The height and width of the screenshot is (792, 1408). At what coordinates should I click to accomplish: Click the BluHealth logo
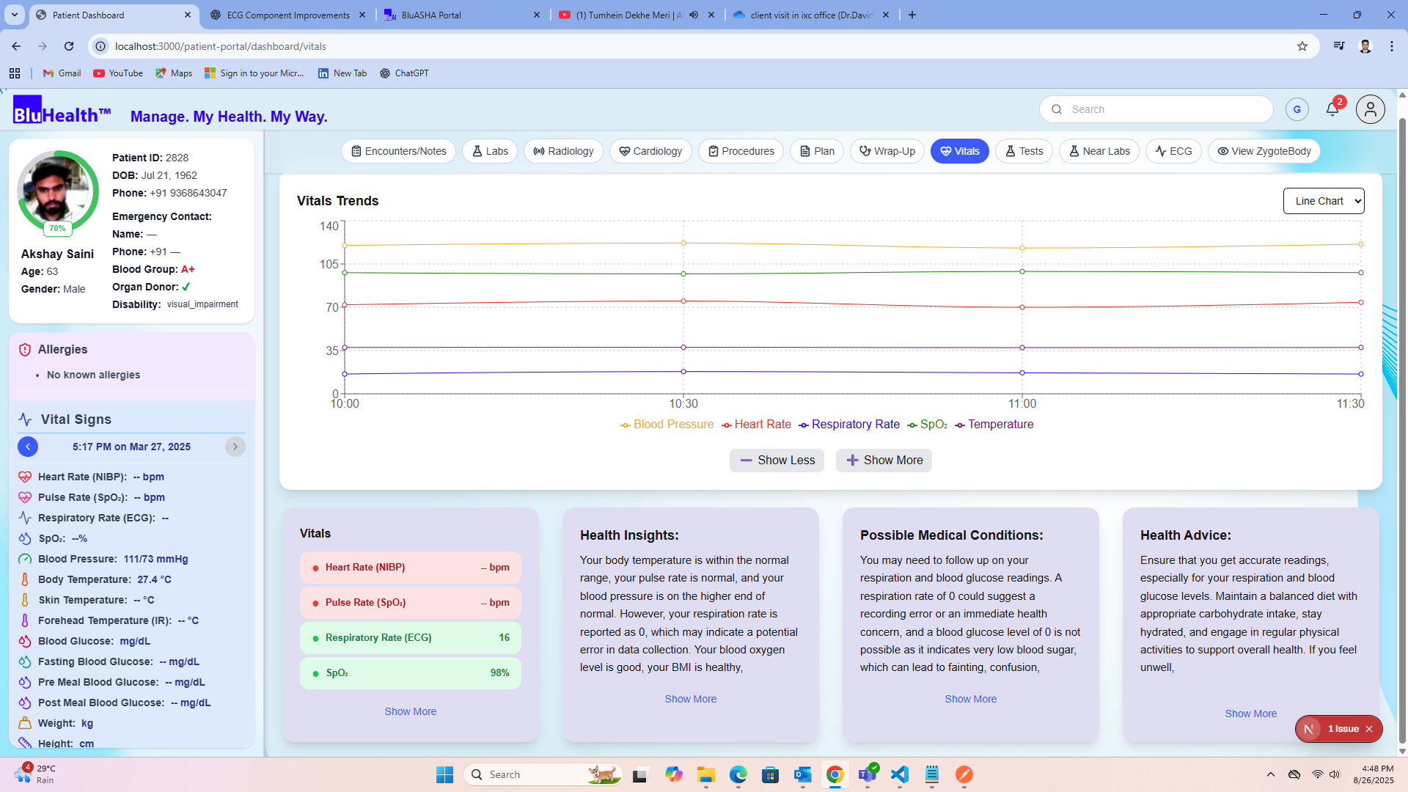coord(62,111)
